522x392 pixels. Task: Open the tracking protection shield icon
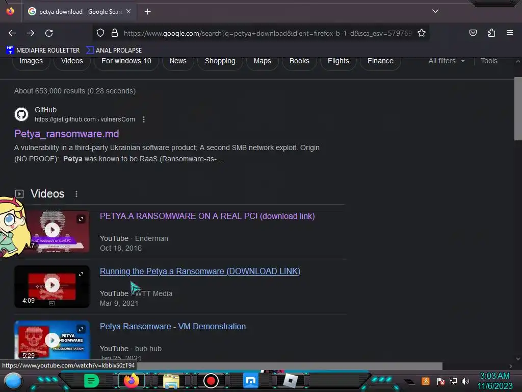point(100,33)
